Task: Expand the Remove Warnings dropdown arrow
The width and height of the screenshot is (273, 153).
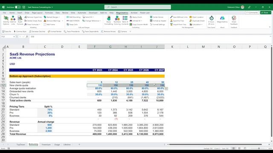Action: coord(62,21)
